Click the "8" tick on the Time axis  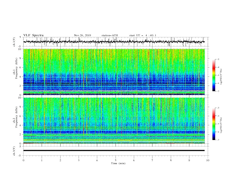point(171,160)
